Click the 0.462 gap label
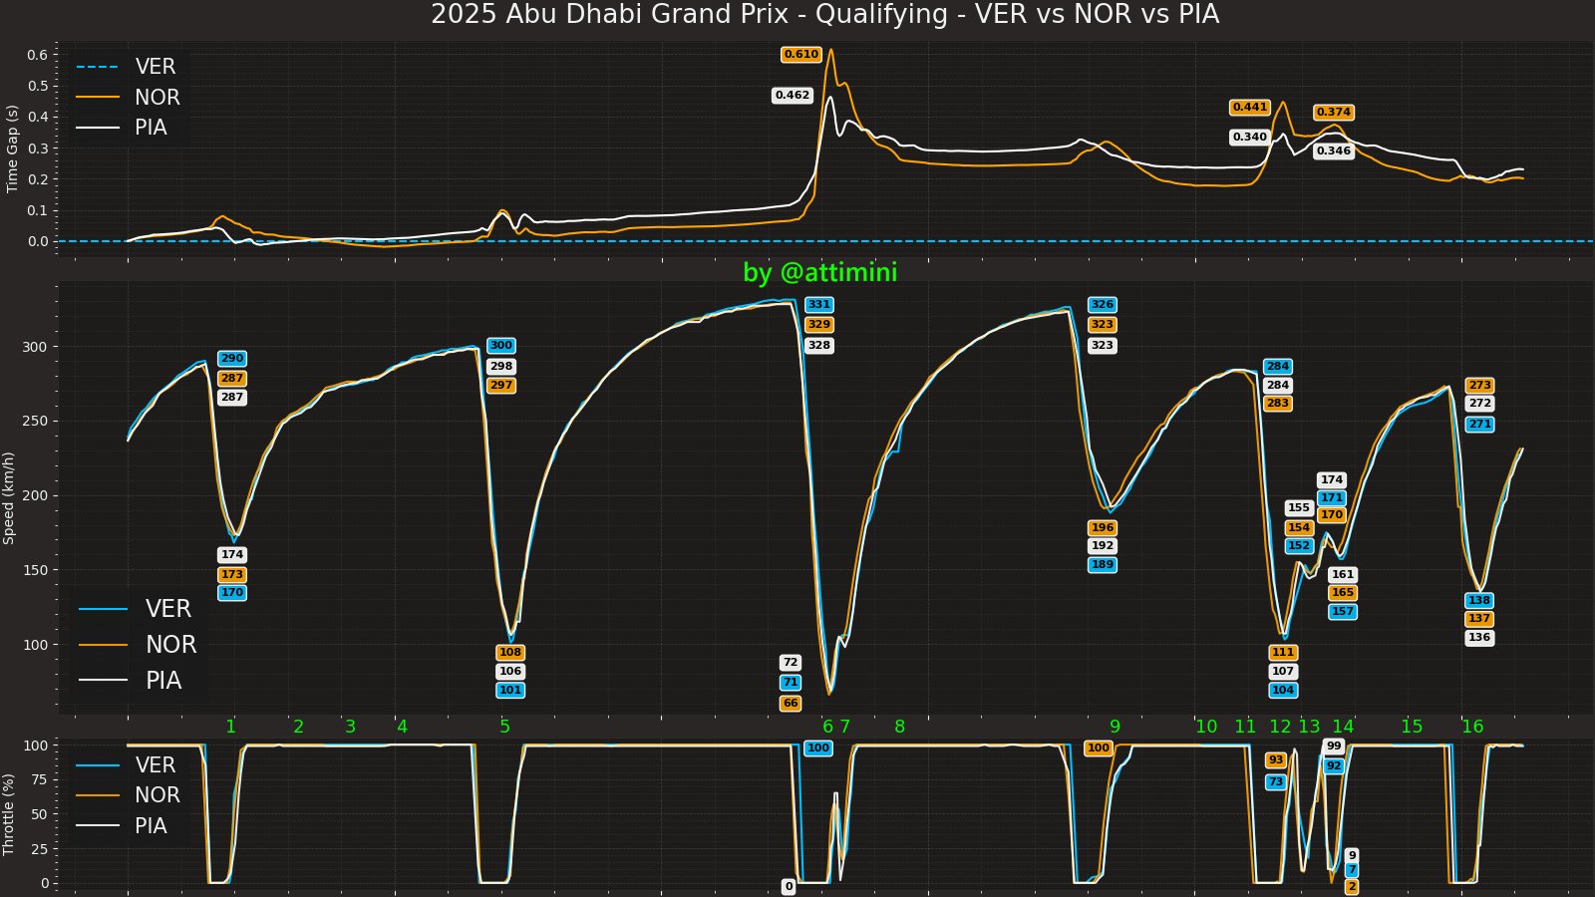Viewport: 1595px width, 897px height. coord(793,96)
